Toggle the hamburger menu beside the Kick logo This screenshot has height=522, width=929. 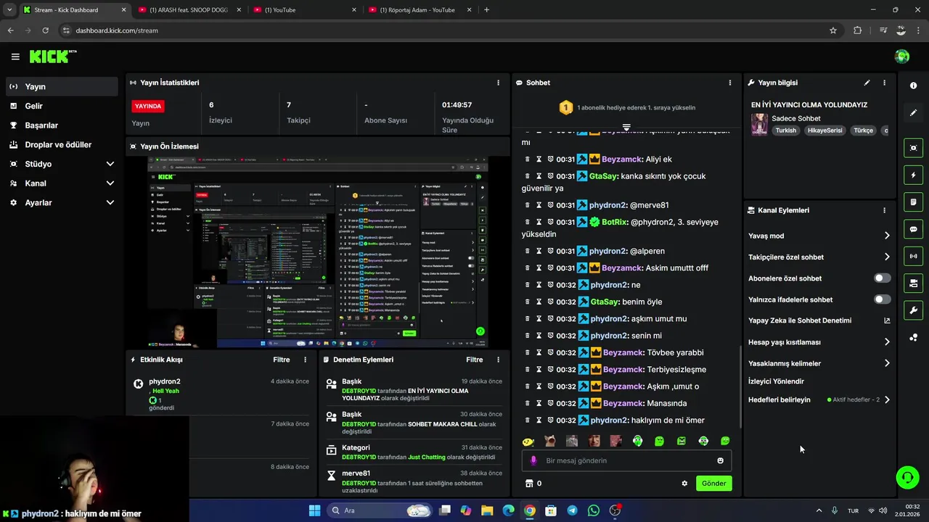point(15,57)
